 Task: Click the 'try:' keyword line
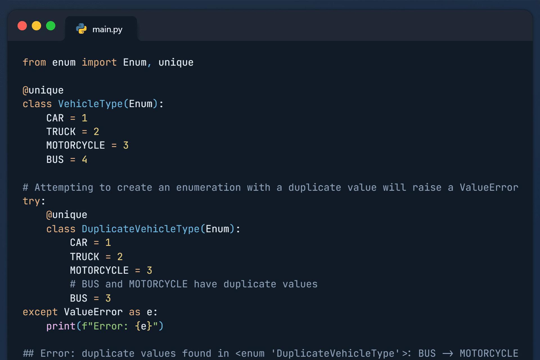[x=34, y=201]
